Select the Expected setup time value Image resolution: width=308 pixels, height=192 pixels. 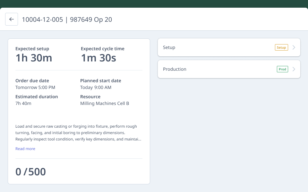tap(34, 58)
